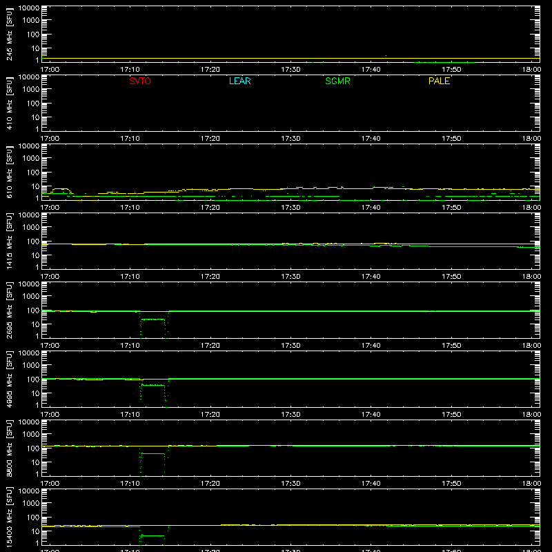The width and height of the screenshot is (552, 552).
Task: Click 18:00 time label of the 8800 MHz plot
Action: tap(531, 484)
